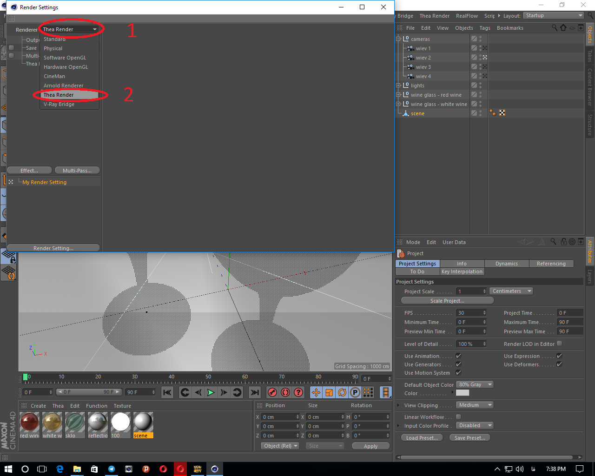595x476 pixels.
Task: Click home icon in Objects manager
Action: 563,28
